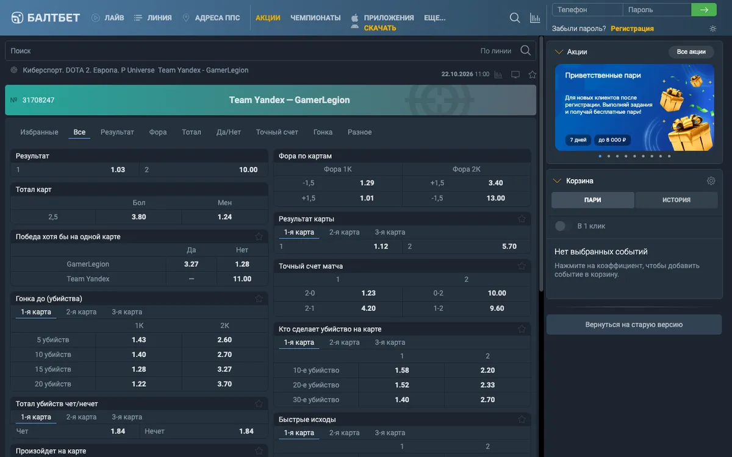Open the Регистрация link
732x457 pixels.
coord(632,29)
